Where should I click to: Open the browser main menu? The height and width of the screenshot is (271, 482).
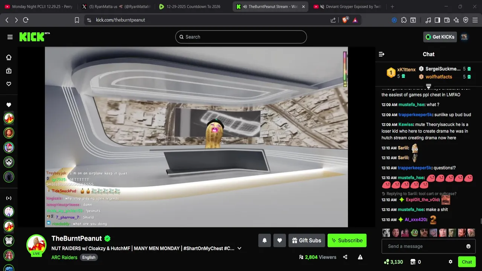(x=475, y=20)
